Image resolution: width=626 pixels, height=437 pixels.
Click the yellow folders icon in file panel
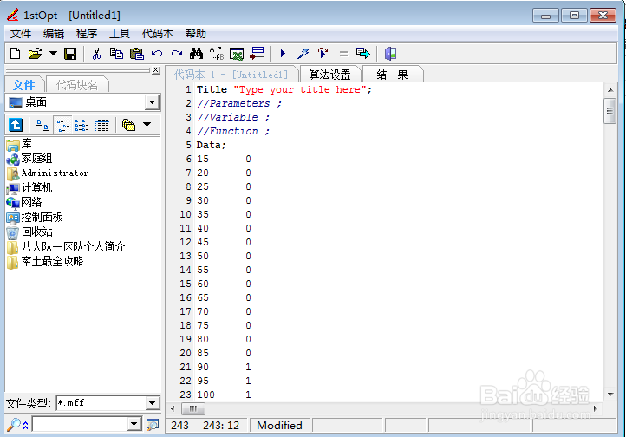[x=128, y=125]
